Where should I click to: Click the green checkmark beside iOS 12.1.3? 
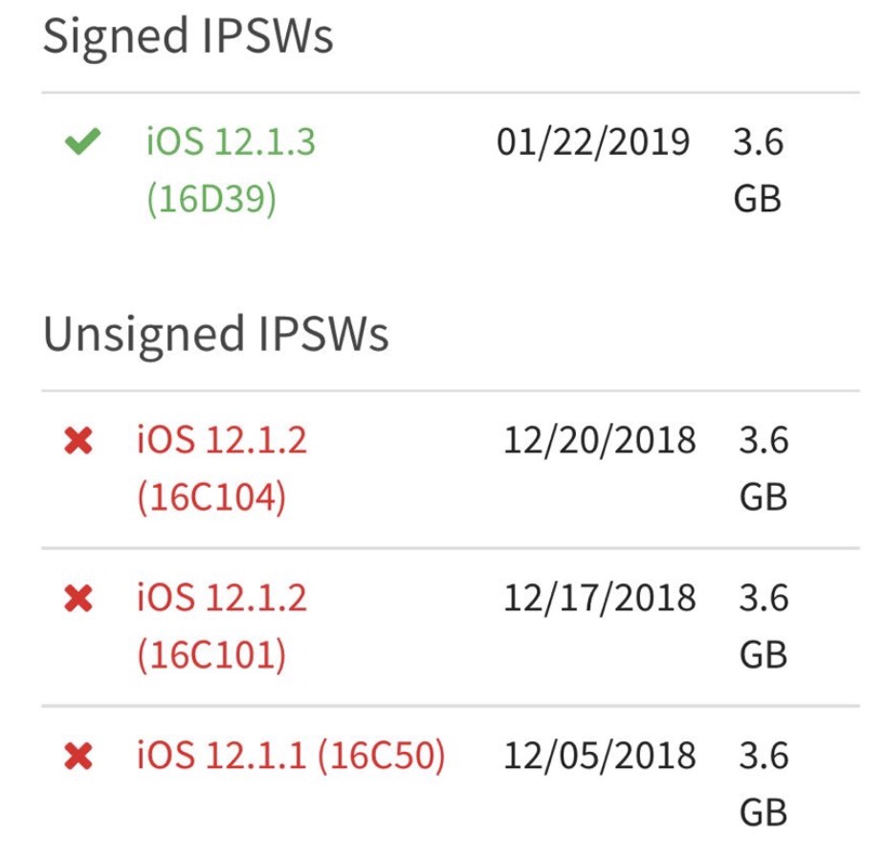coord(82,143)
